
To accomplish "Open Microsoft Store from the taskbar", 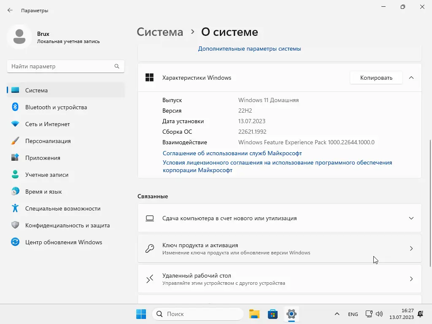I will 273,314.
